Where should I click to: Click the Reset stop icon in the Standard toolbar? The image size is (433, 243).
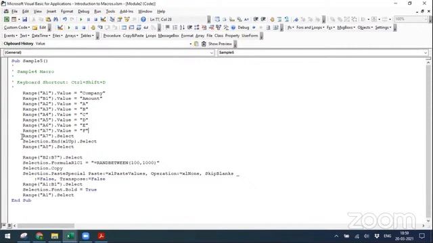(95, 20)
